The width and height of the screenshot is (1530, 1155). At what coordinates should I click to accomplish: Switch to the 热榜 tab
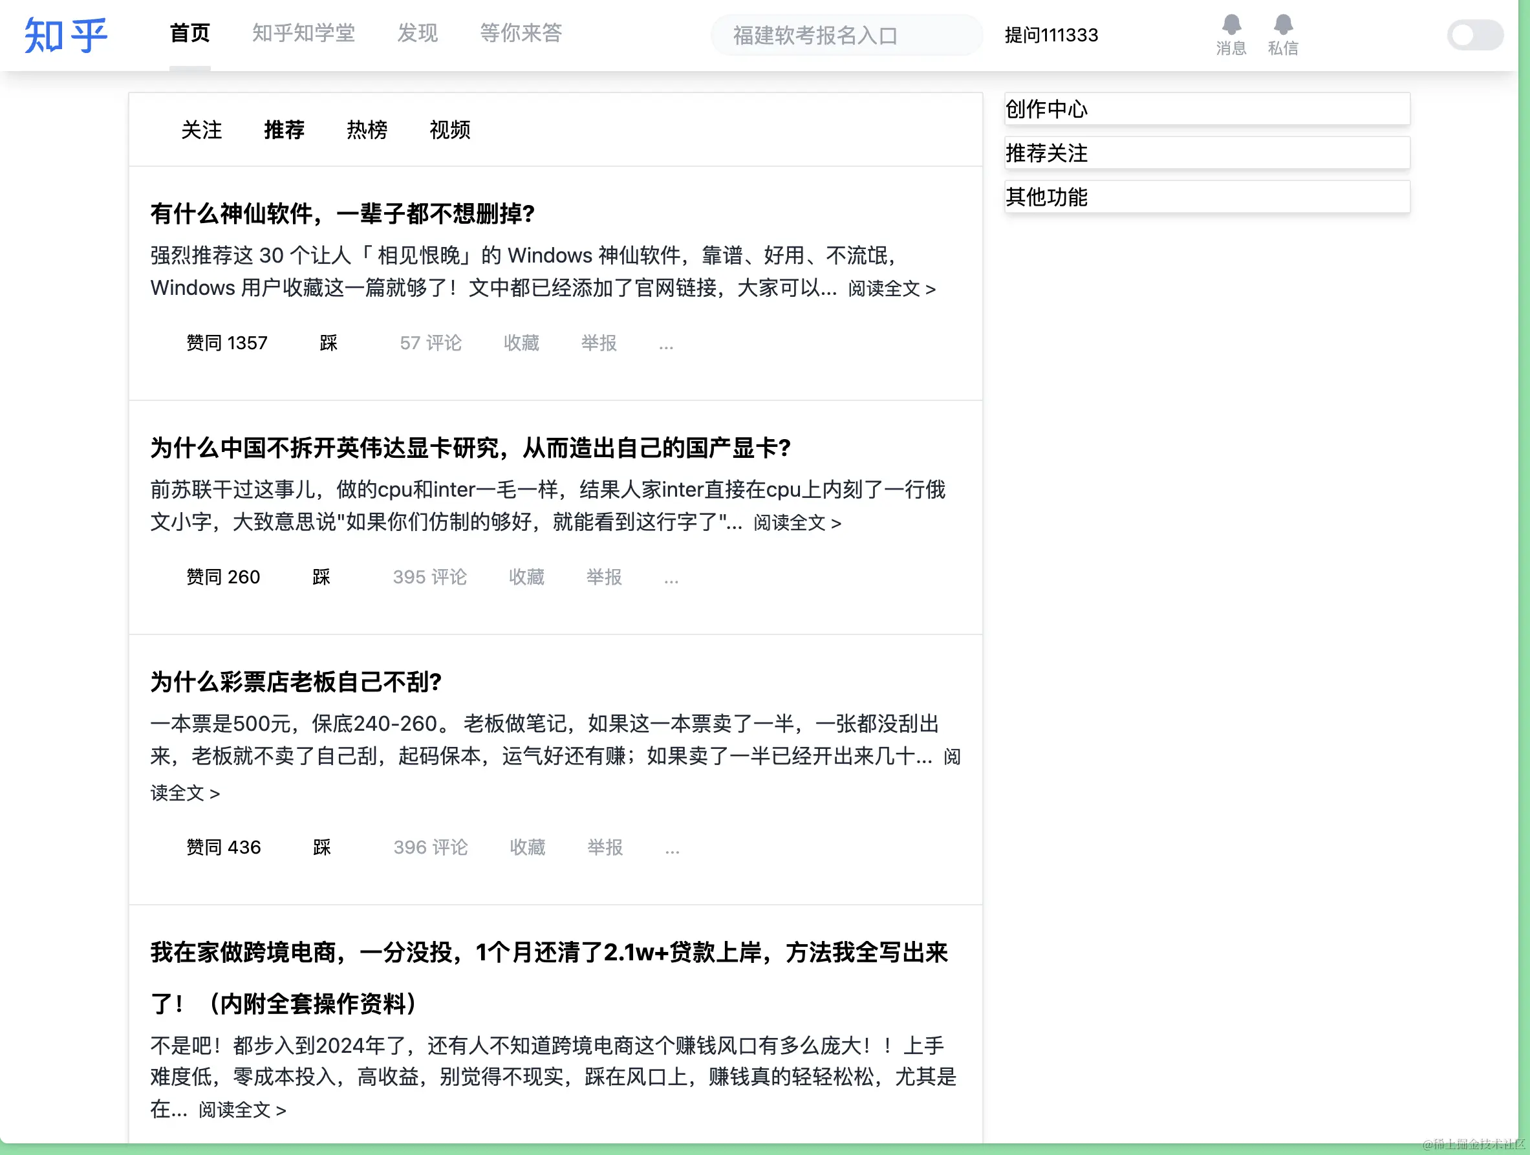[x=367, y=130]
